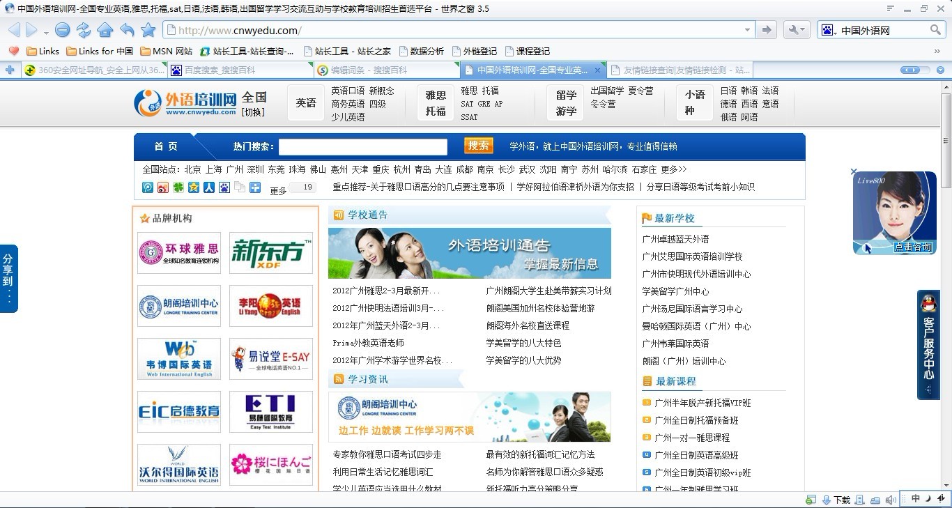Open the Links for 中国 bookmark folder
This screenshot has width=952, height=508.
point(100,51)
